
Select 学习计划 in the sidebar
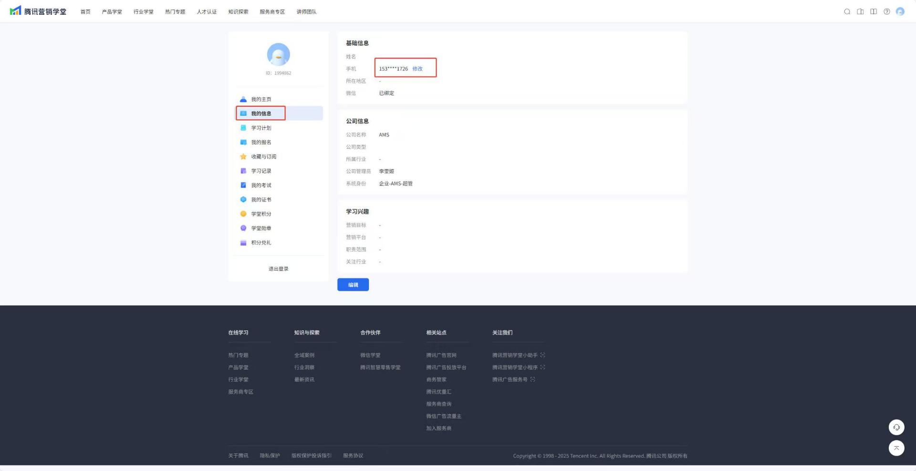pos(261,128)
